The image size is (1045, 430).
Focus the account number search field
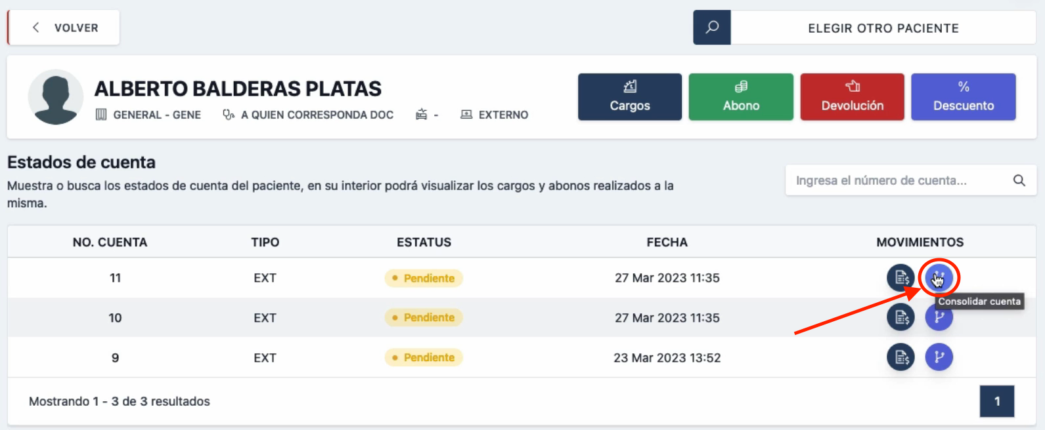click(x=897, y=180)
